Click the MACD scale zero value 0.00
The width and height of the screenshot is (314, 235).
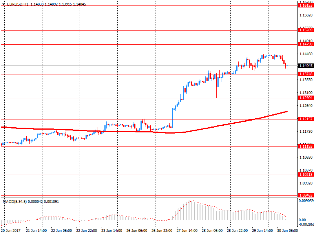[302, 220]
